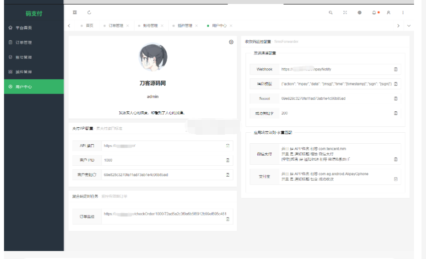Image resolution: width=426 pixels, height=259 pixels.
Task: Click the 刀客源码网 username text
Action: click(x=152, y=83)
